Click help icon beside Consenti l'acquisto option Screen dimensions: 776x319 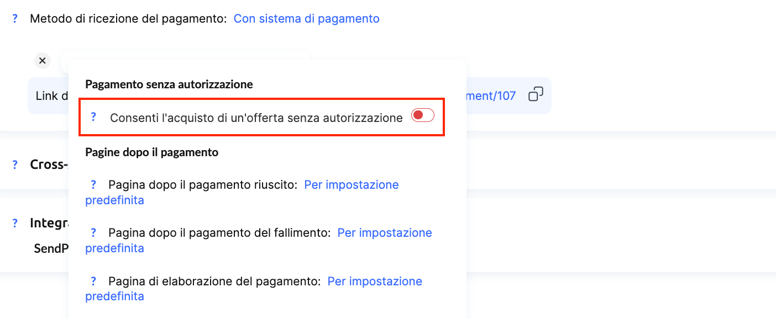[93, 117]
